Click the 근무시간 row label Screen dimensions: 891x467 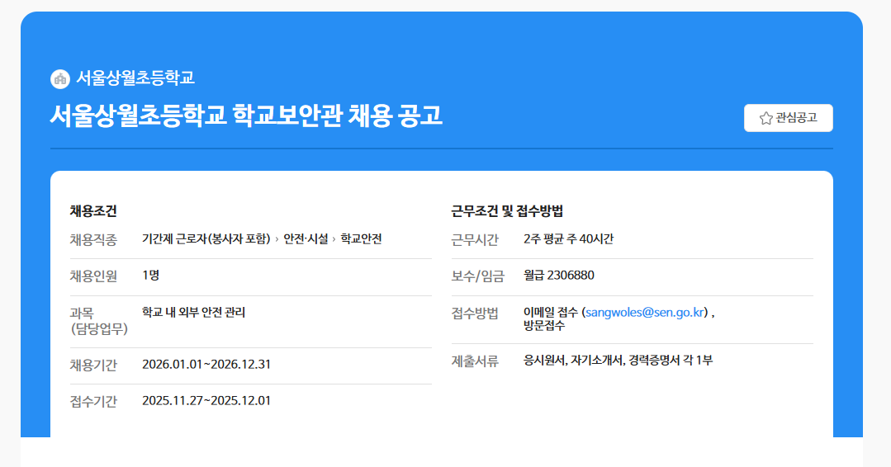[x=475, y=240]
